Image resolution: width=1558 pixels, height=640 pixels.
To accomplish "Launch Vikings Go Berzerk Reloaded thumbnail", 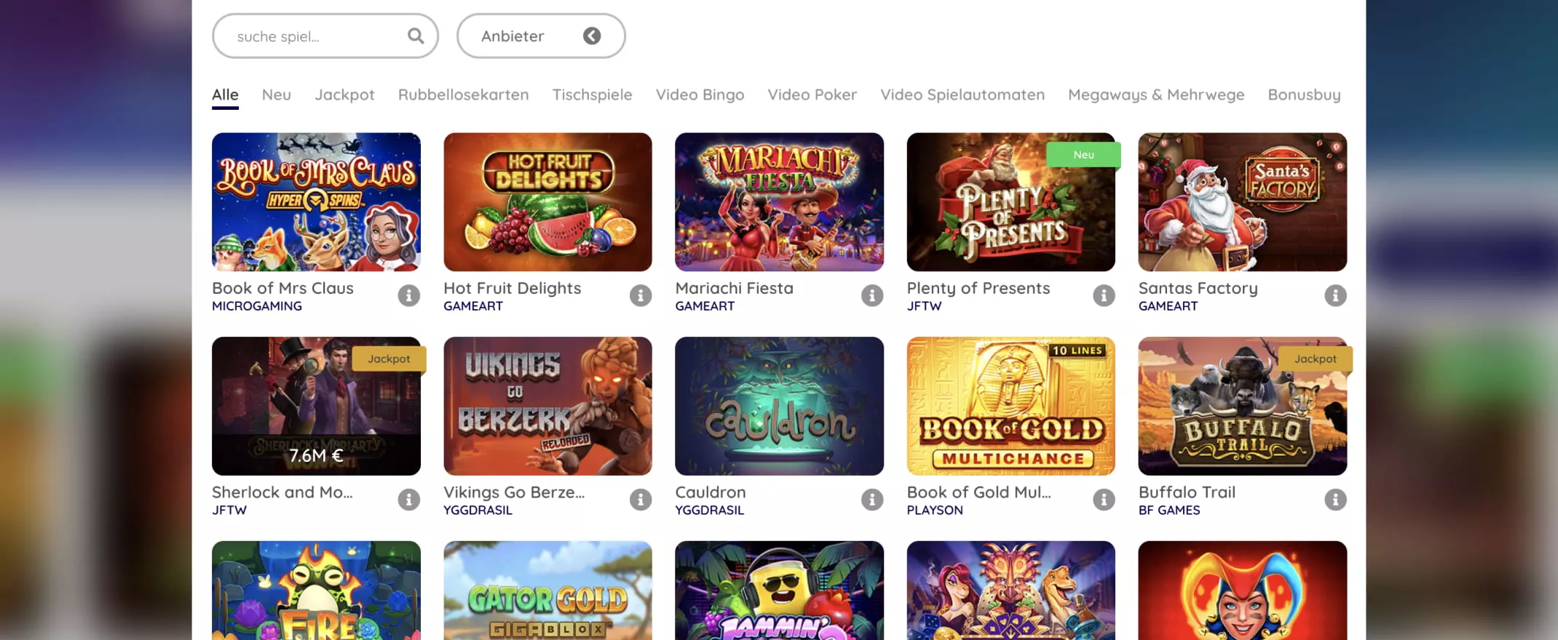I will click(547, 406).
